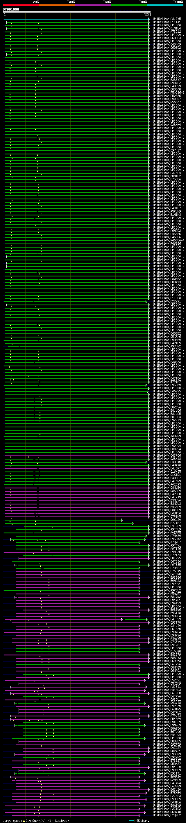The width and height of the screenshot is (186, 823).
Task: Select the UniRef100_Q6GM09 label
Action: 167,44
